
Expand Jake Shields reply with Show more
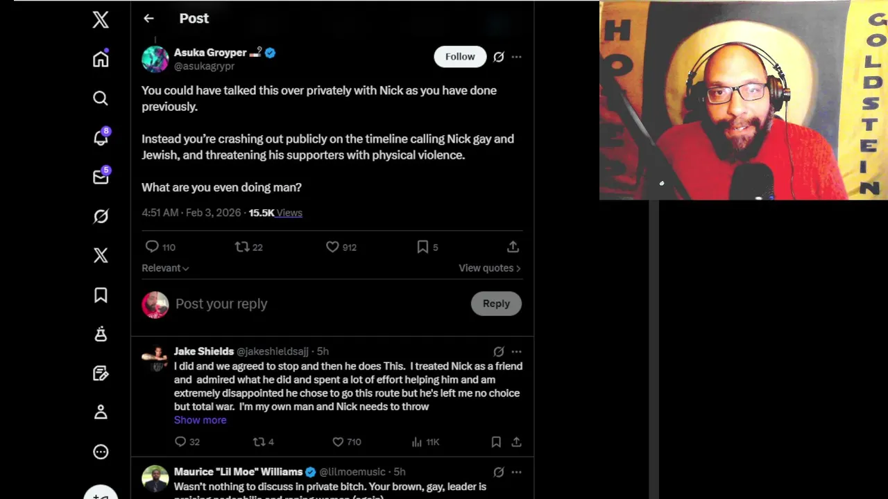(x=200, y=420)
